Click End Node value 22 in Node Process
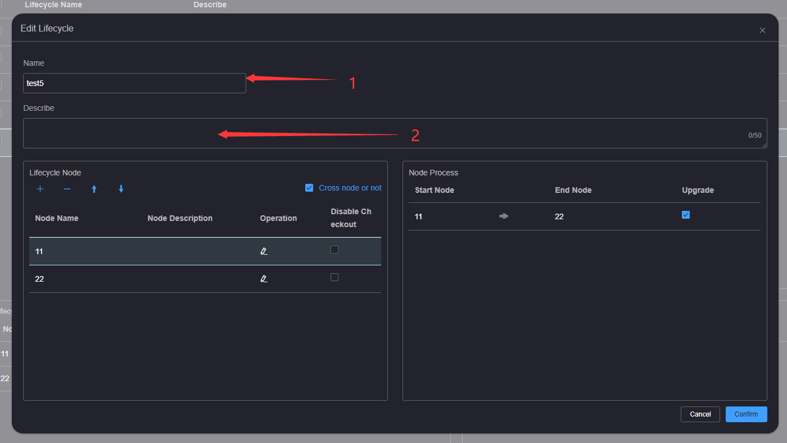 click(x=559, y=216)
